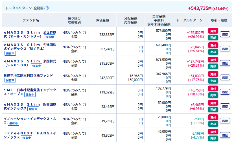
Task: Open fund link eMAXIS Slim 新興国株式インデックス
Action: click(30, 106)
